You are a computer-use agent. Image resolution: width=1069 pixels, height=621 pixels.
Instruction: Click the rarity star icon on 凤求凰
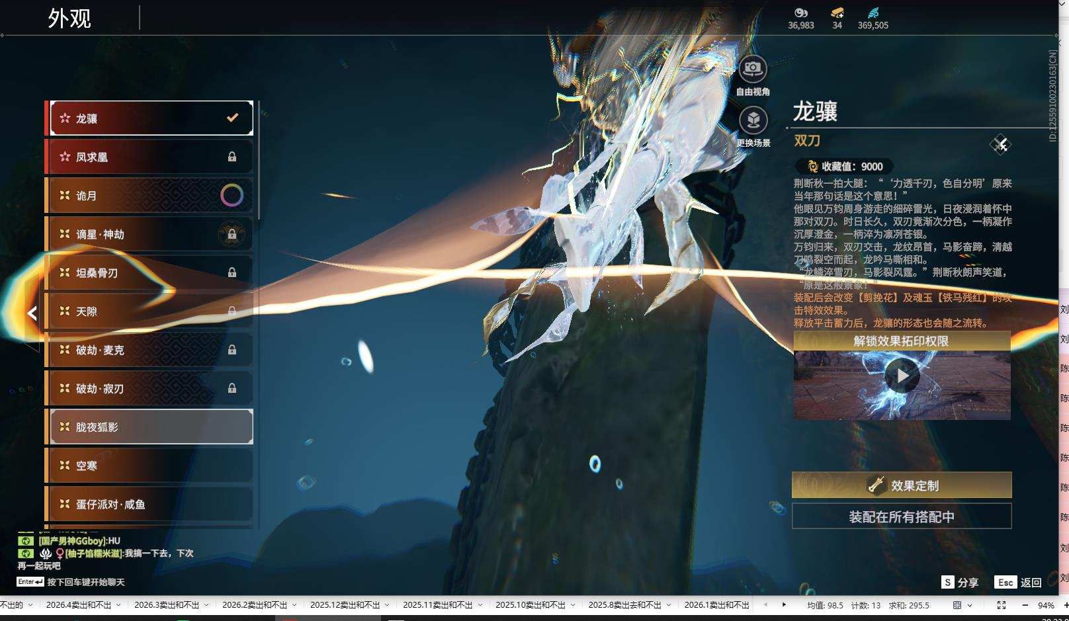pyautogui.click(x=65, y=157)
